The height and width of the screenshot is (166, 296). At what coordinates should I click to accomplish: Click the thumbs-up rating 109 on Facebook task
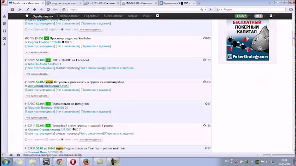(x=207, y=60)
